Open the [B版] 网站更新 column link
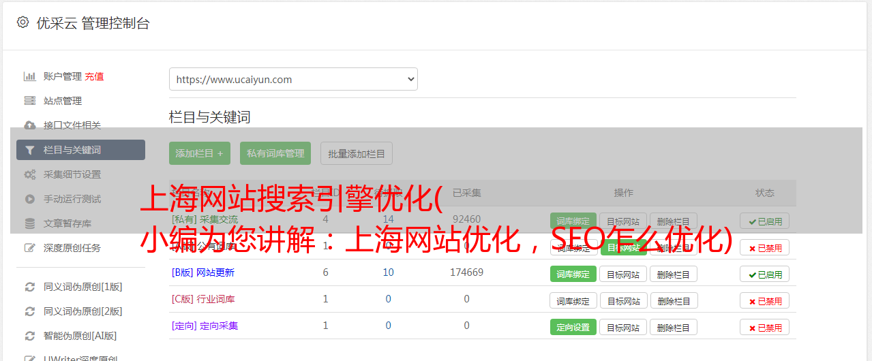 pyautogui.click(x=203, y=272)
